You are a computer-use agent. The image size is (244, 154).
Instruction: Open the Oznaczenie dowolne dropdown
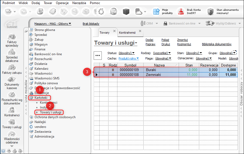[x=204, y=58]
